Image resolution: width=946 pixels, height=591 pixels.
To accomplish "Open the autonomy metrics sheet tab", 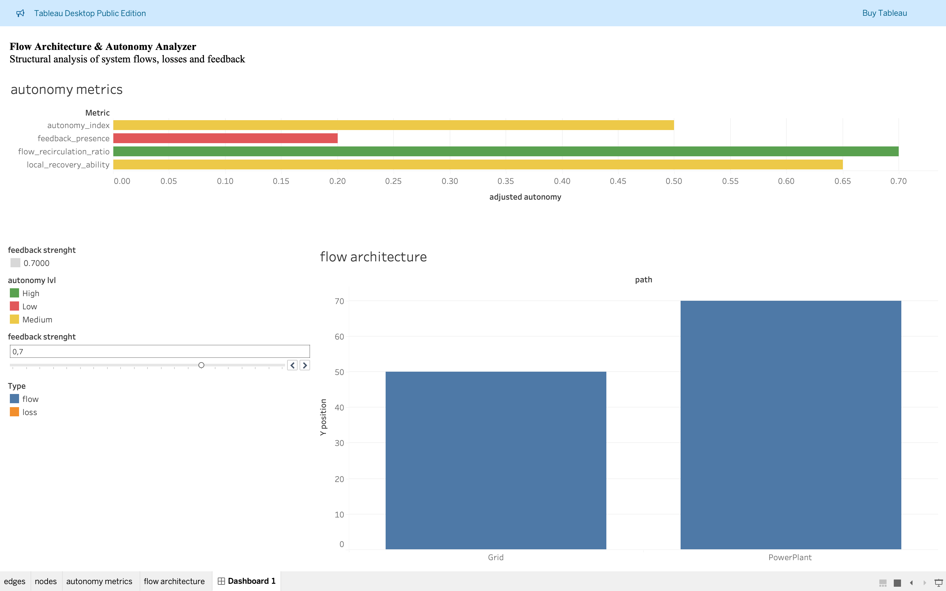I will 99,581.
